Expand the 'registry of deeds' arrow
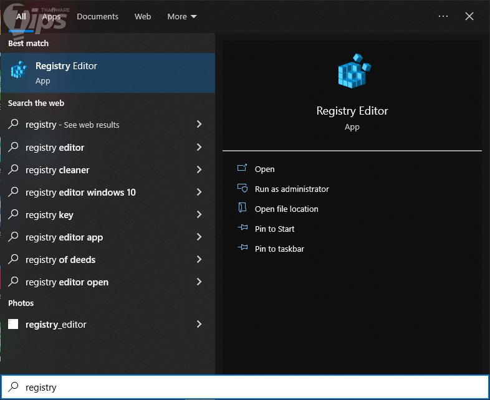Screen dimensions: 490x400 199,259
